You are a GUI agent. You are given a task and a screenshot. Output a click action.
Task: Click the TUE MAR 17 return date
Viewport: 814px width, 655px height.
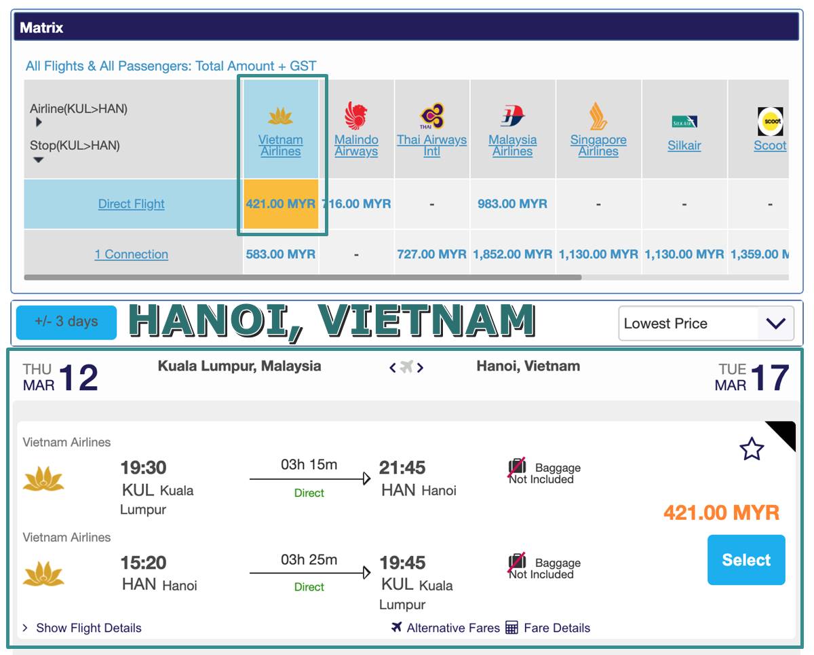[x=752, y=377]
